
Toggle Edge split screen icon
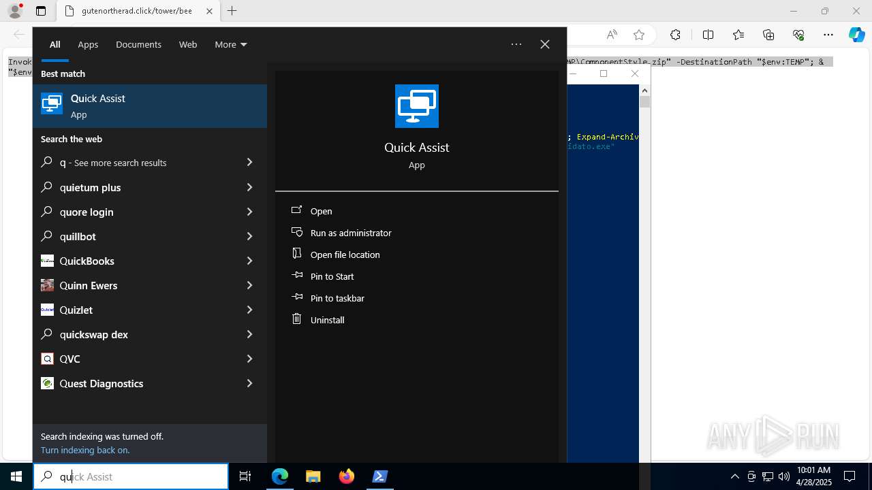tap(708, 35)
